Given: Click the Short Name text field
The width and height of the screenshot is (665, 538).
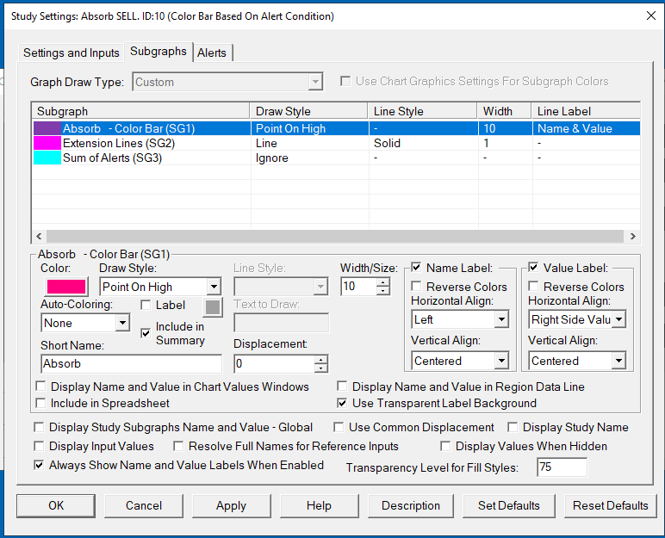Looking at the screenshot, I should pyautogui.click(x=130, y=364).
